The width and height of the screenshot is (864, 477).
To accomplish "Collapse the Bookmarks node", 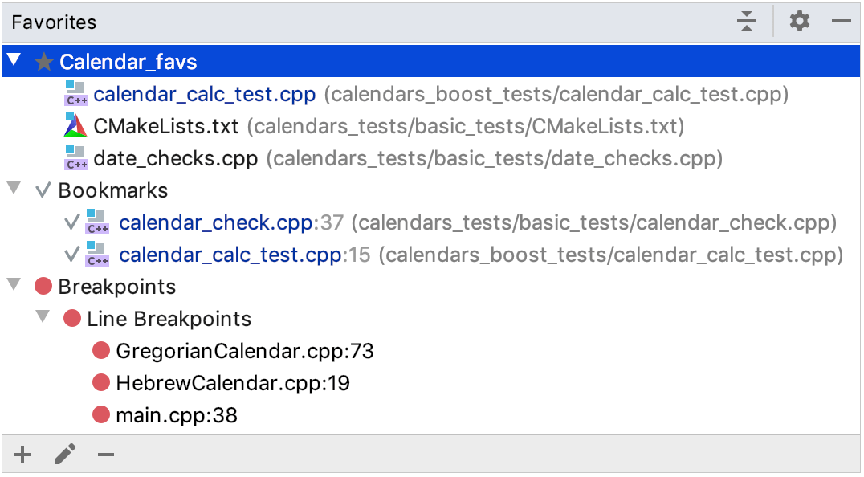I will tap(14, 189).
